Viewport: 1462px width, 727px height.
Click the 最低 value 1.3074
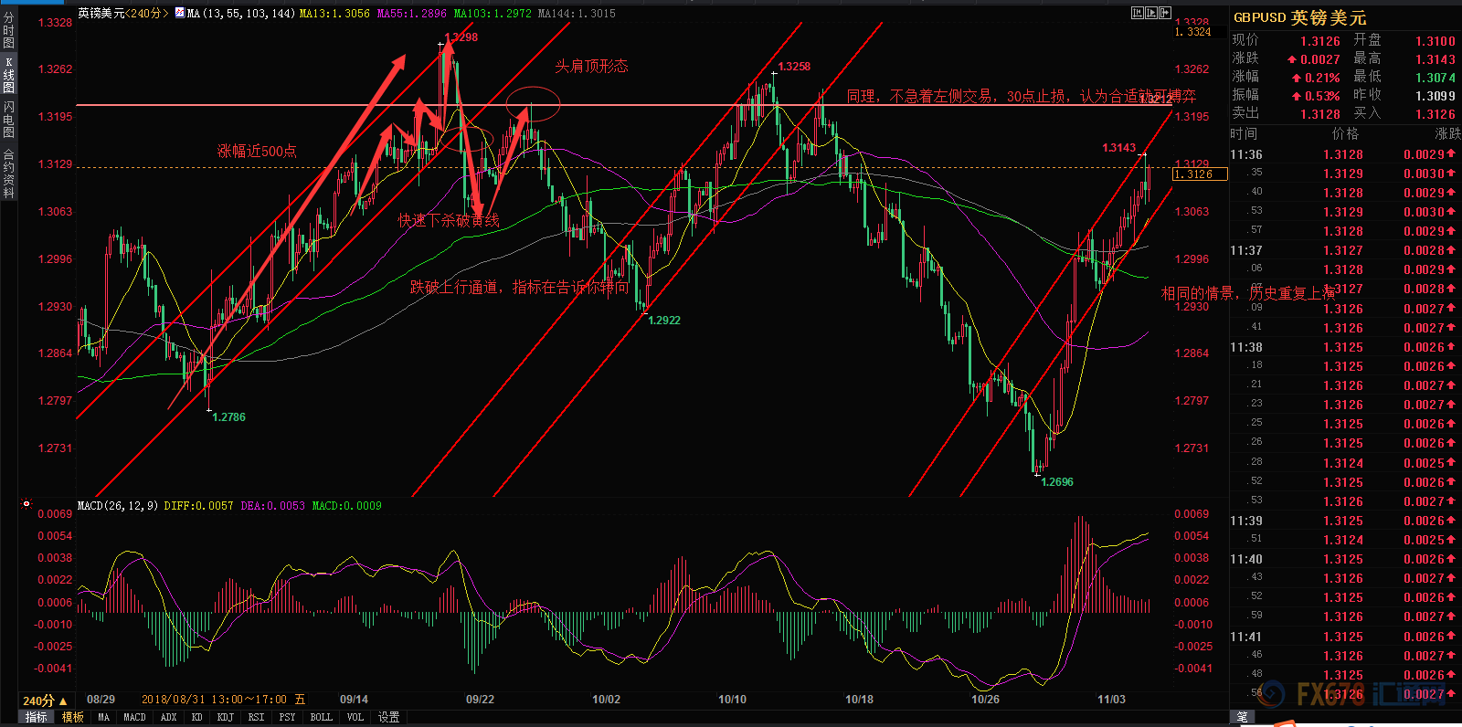point(1435,78)
